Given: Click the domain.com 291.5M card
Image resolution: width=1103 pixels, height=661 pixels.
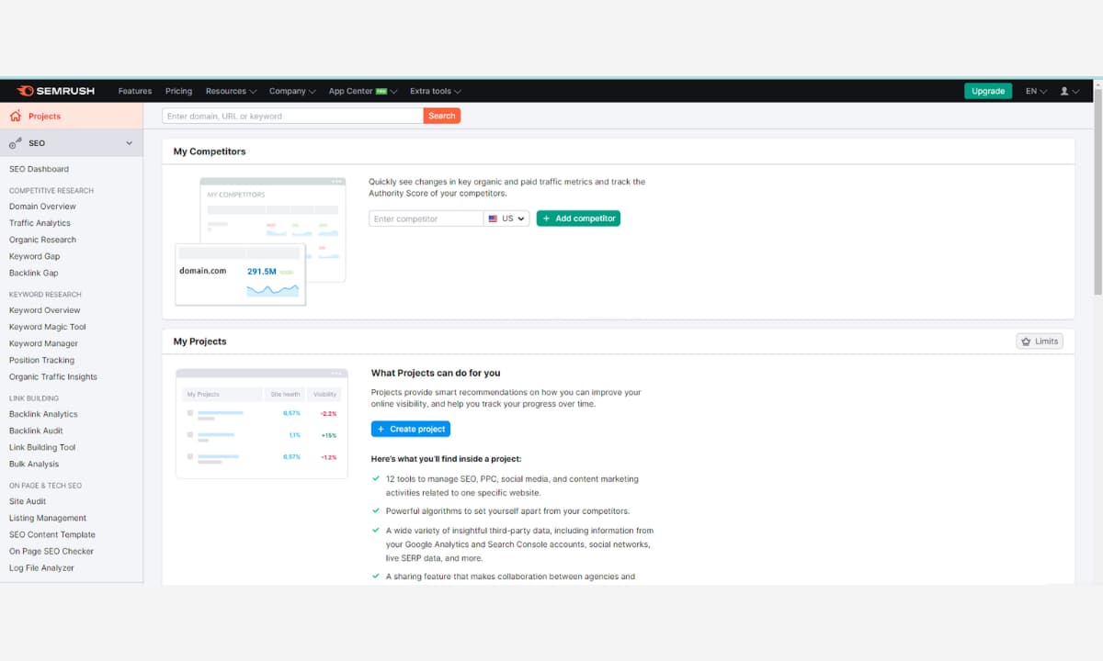Looking at the screenshot, I should pyautogui.click(x=241, y=274).
